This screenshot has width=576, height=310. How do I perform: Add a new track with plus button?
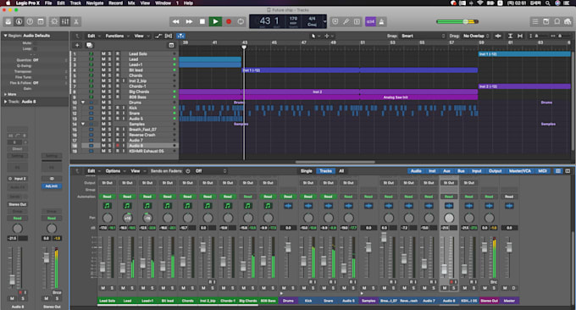[77, 45]
